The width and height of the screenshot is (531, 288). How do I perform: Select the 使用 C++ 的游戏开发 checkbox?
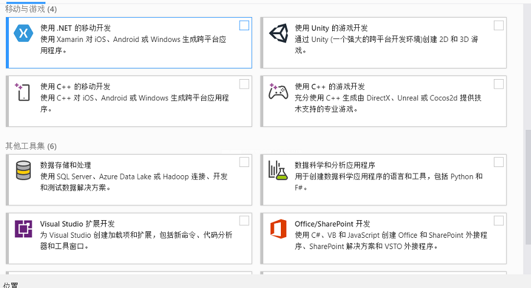coord(499,84)
